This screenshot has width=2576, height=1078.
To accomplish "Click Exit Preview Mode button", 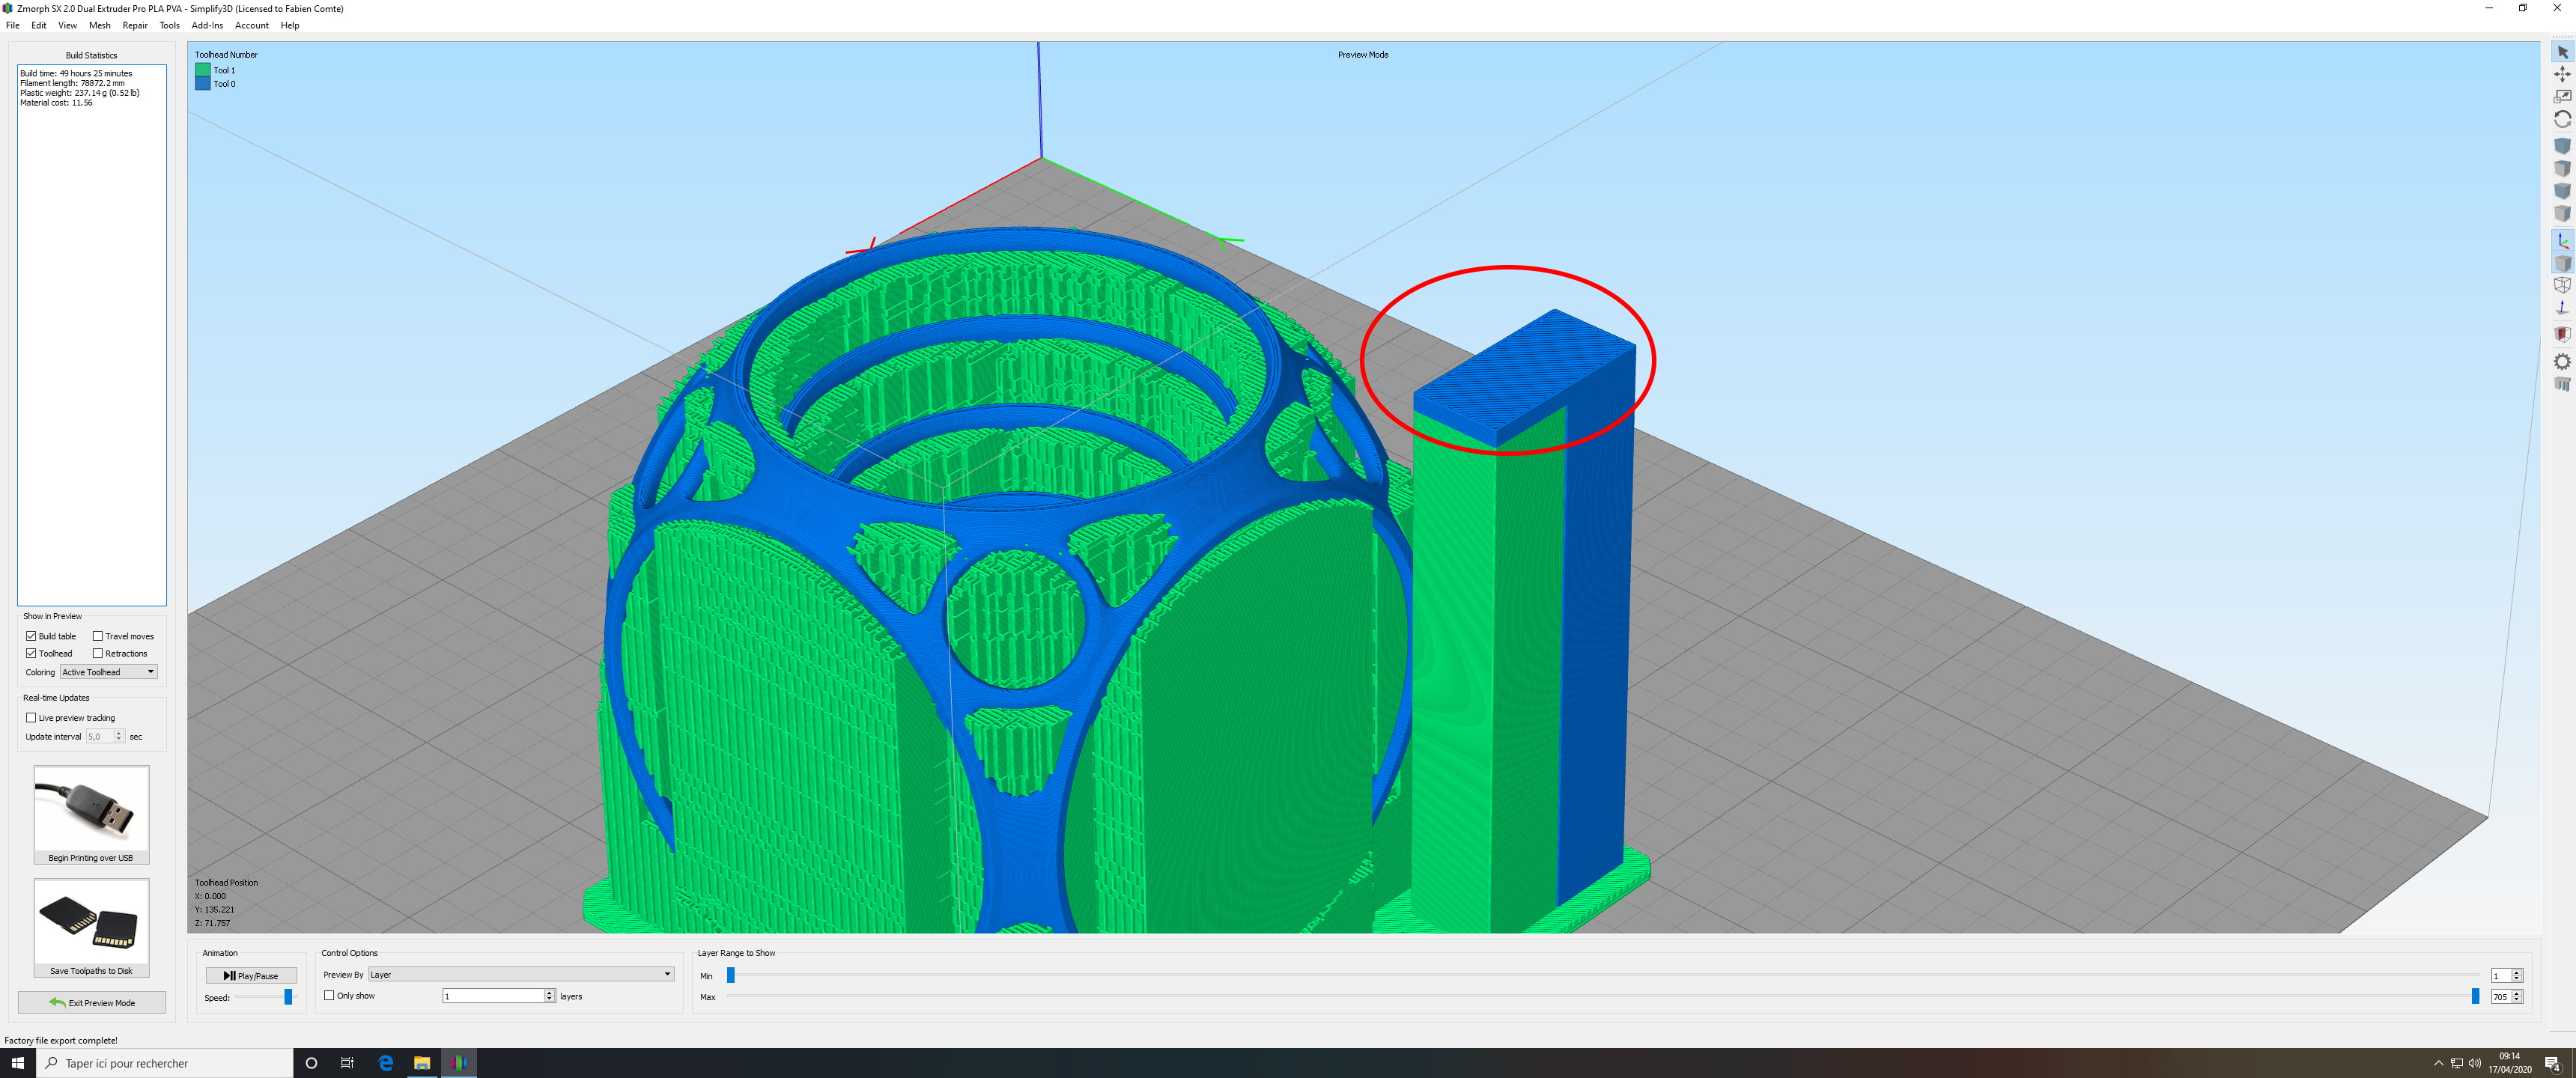I will (x=92, y=1003).
